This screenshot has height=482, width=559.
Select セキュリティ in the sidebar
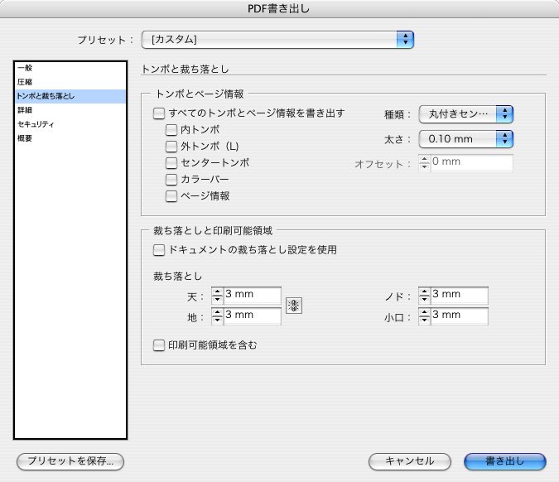pyautogui.click(x=70, y=124)
